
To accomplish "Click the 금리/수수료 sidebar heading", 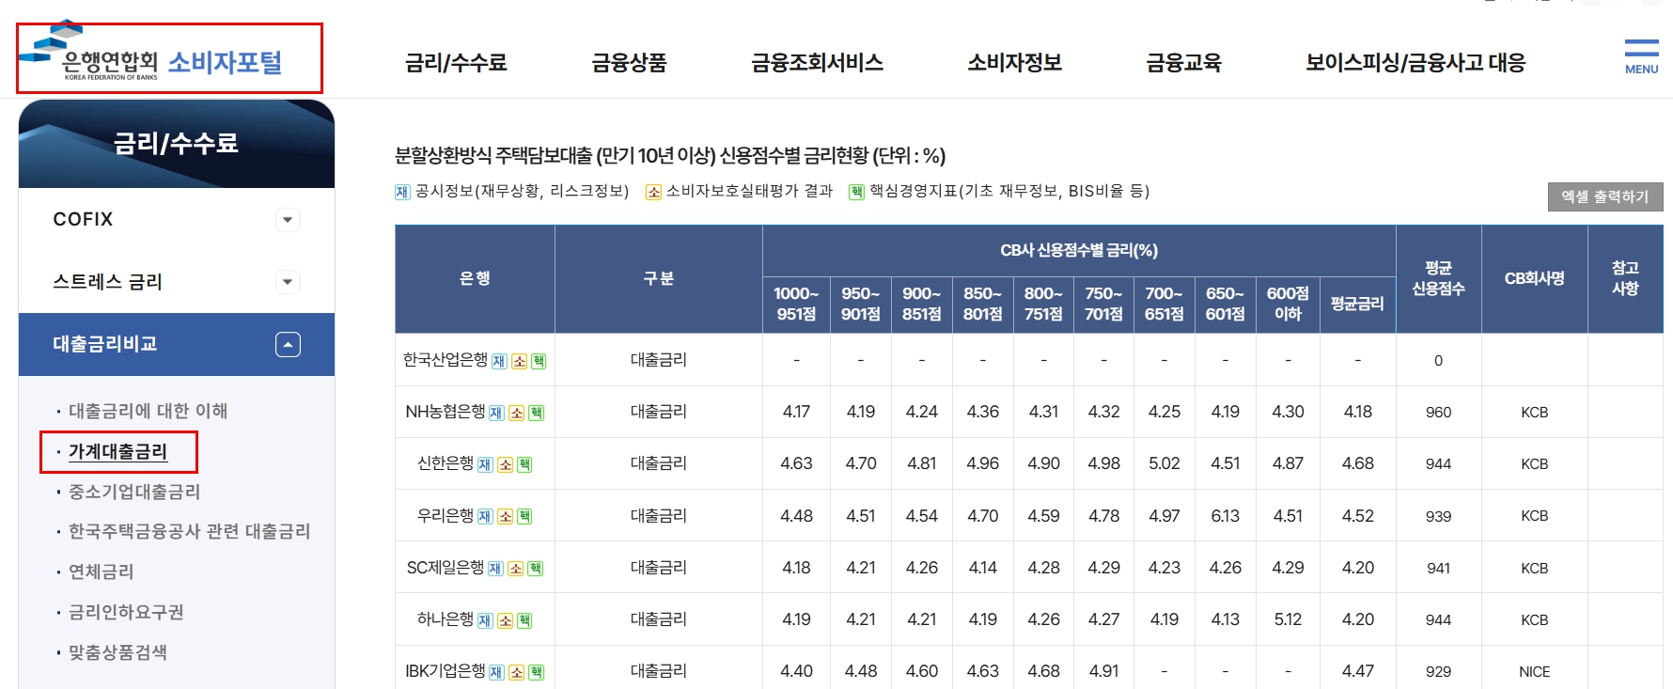I will pyautogui.click(x=176, y=143).
